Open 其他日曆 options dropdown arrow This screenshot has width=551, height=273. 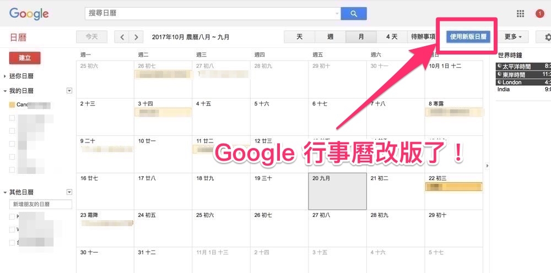click(x=69, y=192)
